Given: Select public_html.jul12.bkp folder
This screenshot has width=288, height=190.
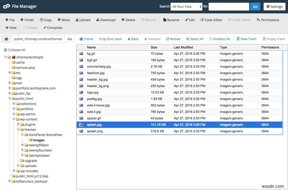Looking at the screenshot, I should tap(32, 176).
